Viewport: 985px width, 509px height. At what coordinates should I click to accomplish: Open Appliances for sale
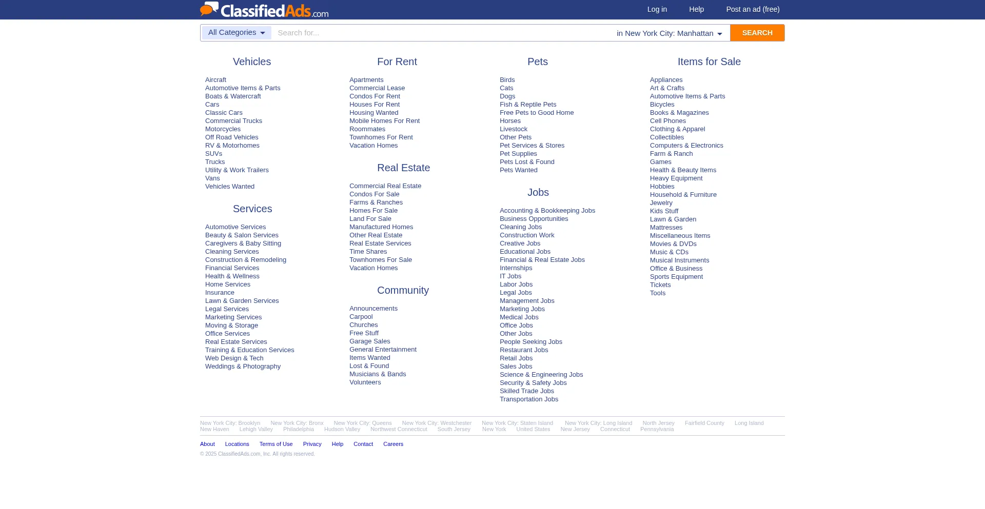click(666, 80)
